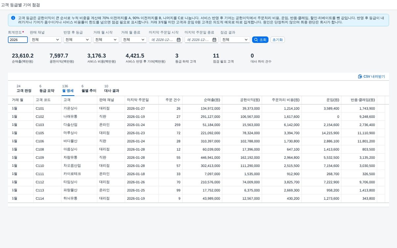Viewport: 397px width, 248px height.
Task: Go to the 대사 결과 tab
Action: (x=111, y=89)
